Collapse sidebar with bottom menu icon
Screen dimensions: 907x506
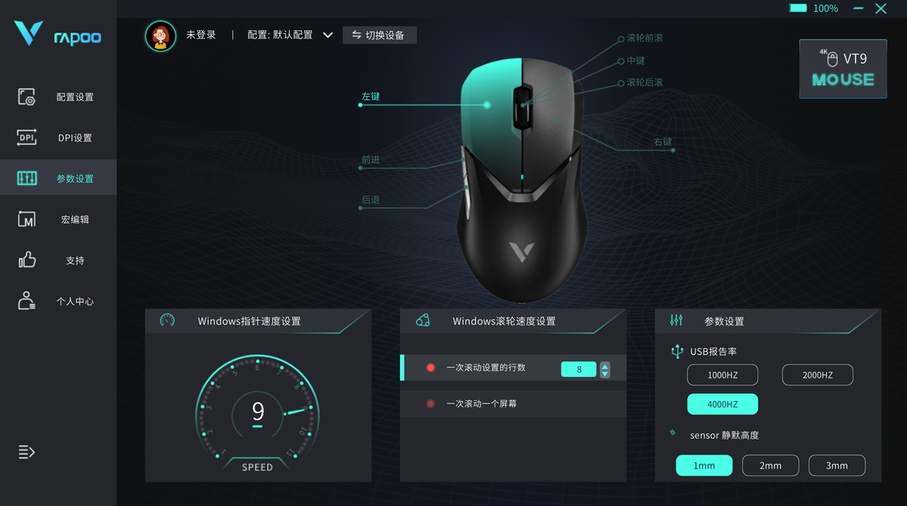pyautogui.click(x=27, y=452)
